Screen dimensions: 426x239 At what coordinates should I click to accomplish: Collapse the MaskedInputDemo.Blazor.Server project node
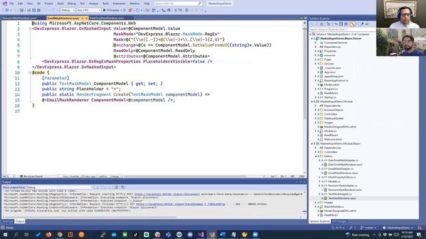coord(312,39)
